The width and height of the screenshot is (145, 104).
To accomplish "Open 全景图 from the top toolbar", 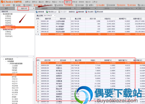I will pos(6,5).
